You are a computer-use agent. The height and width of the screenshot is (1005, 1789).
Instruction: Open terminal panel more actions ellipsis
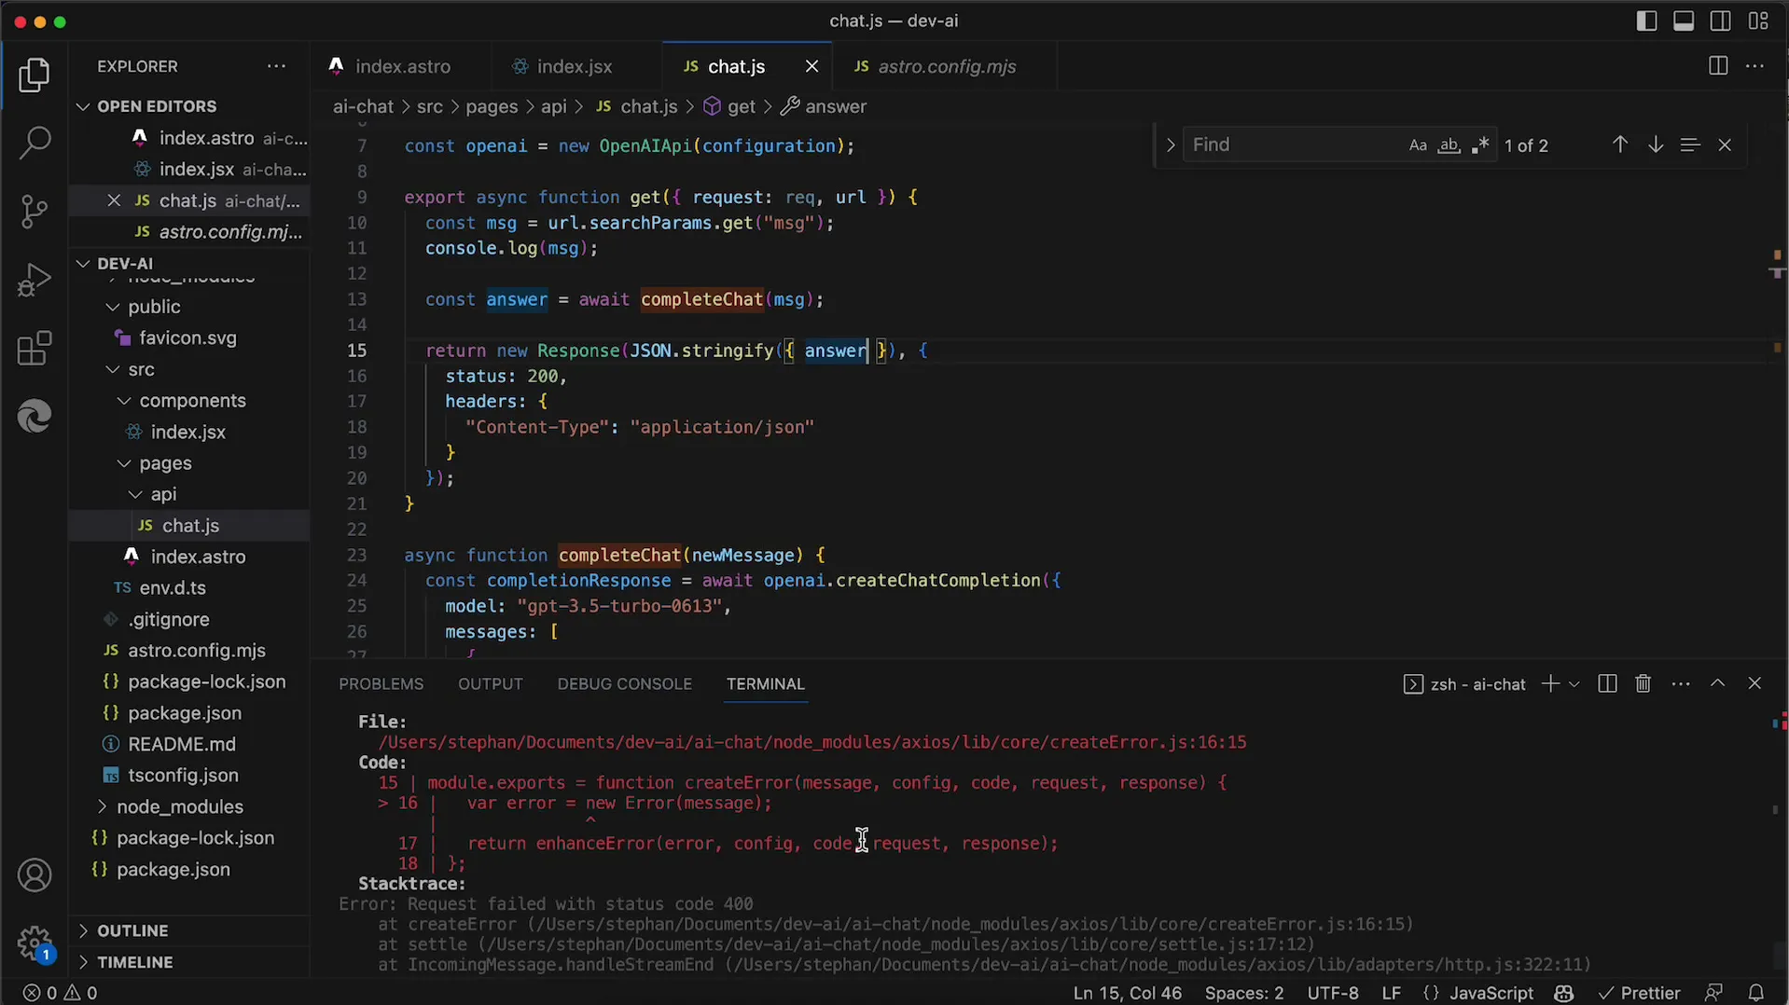point(1681,684)
